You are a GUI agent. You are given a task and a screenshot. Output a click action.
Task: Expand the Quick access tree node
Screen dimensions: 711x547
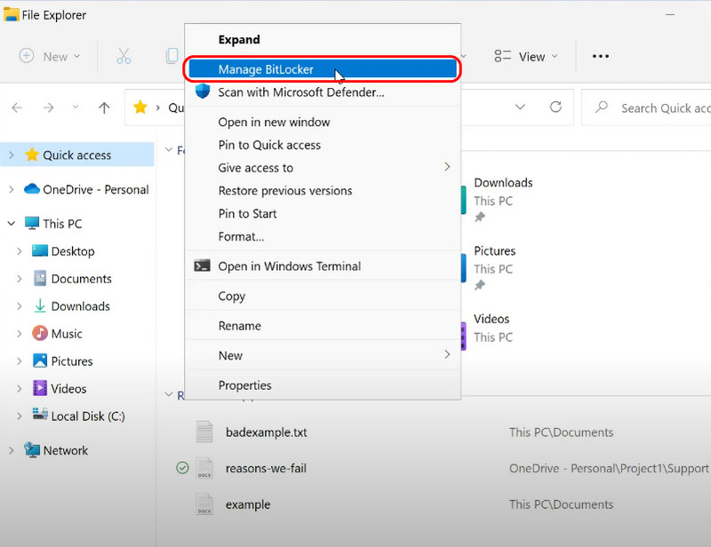point(12,155)
